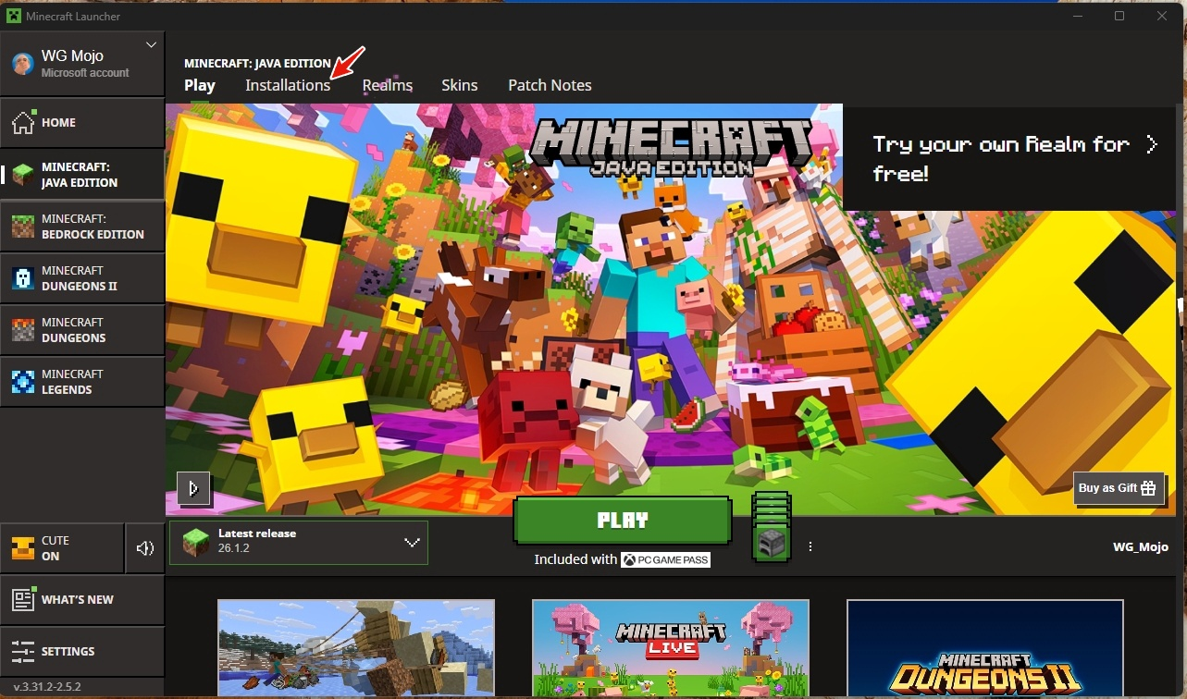Switch to the Realms tab
The width and height of the screenshot is (1187, 699).
click(387, 85)
